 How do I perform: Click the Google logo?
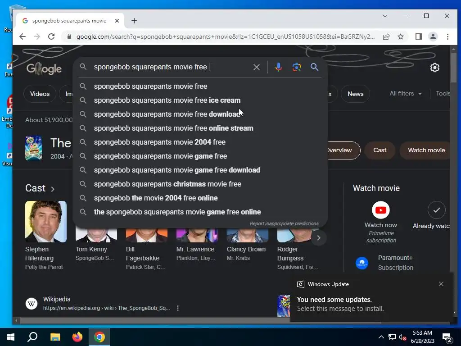click(x=44, y=69)
